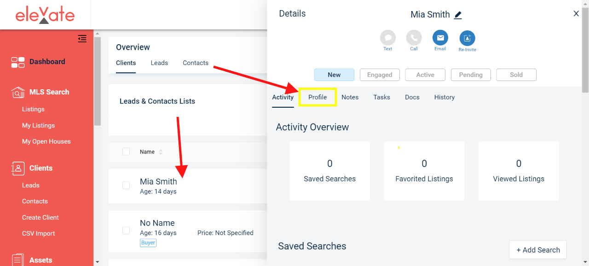Set client status to Engaged
The height and width of the screenshot is (266, 589).
coord(380,75)
